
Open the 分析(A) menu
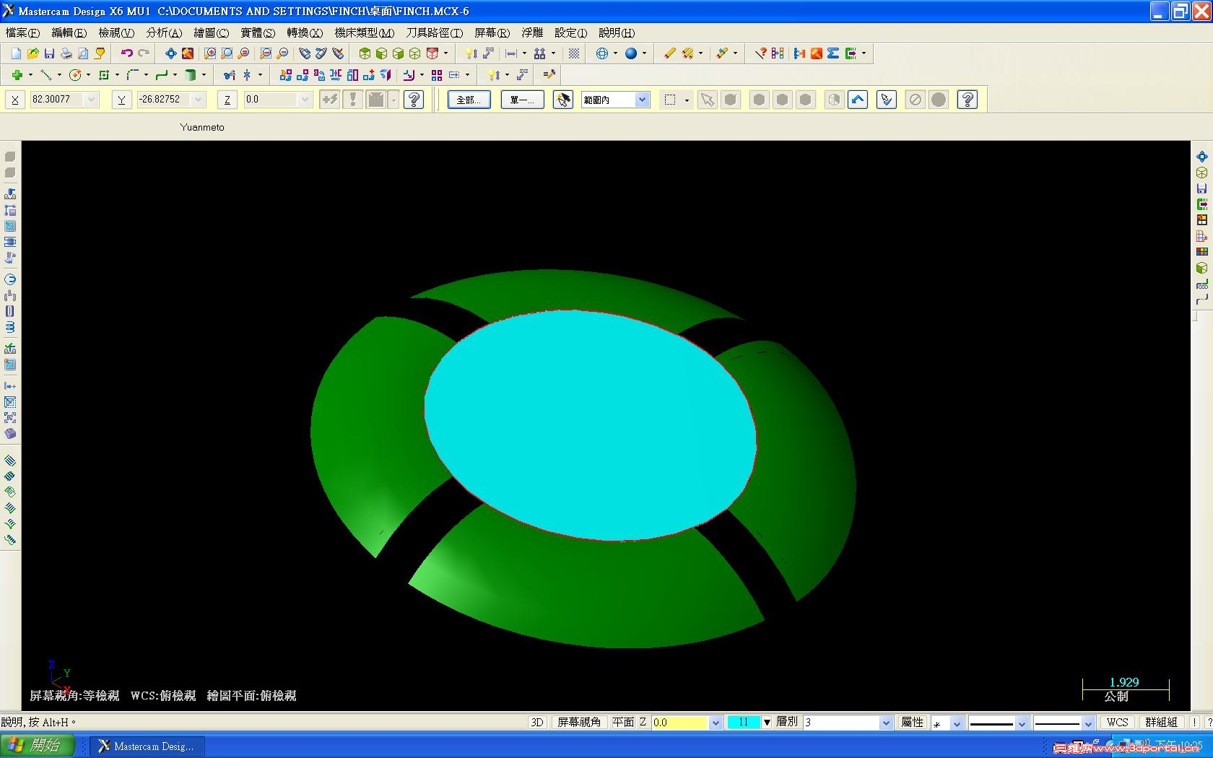(x=164, y=32)
